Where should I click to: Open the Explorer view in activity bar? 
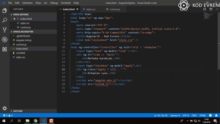(x=4, y=11)
